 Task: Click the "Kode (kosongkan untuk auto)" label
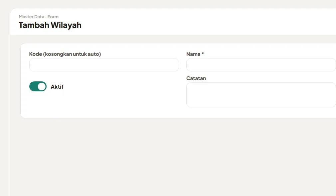click(x=65, y=54)
